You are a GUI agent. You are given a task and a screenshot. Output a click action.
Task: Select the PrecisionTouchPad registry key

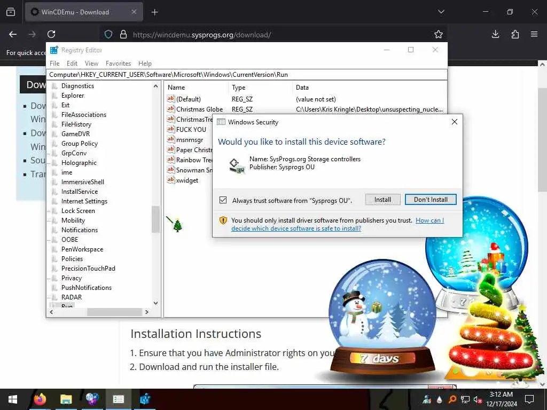pyautogui.click(x=88, y=269)
